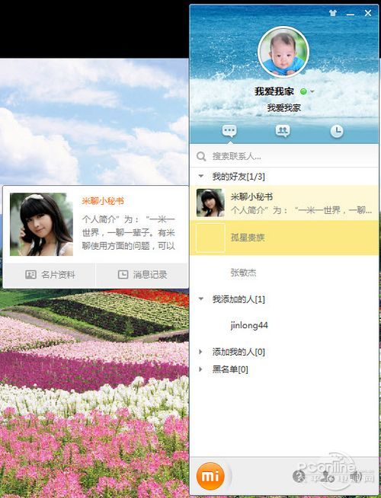Click the name card icon beside 名片资料
Screen dimensions: 381x498
(x=30, y=275)
